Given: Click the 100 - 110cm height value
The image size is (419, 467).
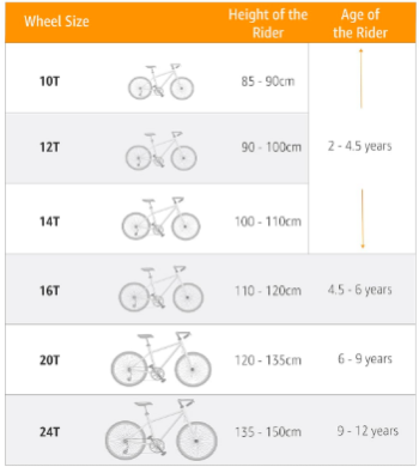Looking at the screenshot, I should (x=268, y=221).
